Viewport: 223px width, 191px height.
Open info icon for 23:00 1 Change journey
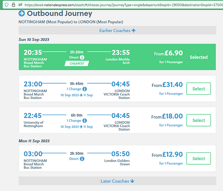pos(84,89)
